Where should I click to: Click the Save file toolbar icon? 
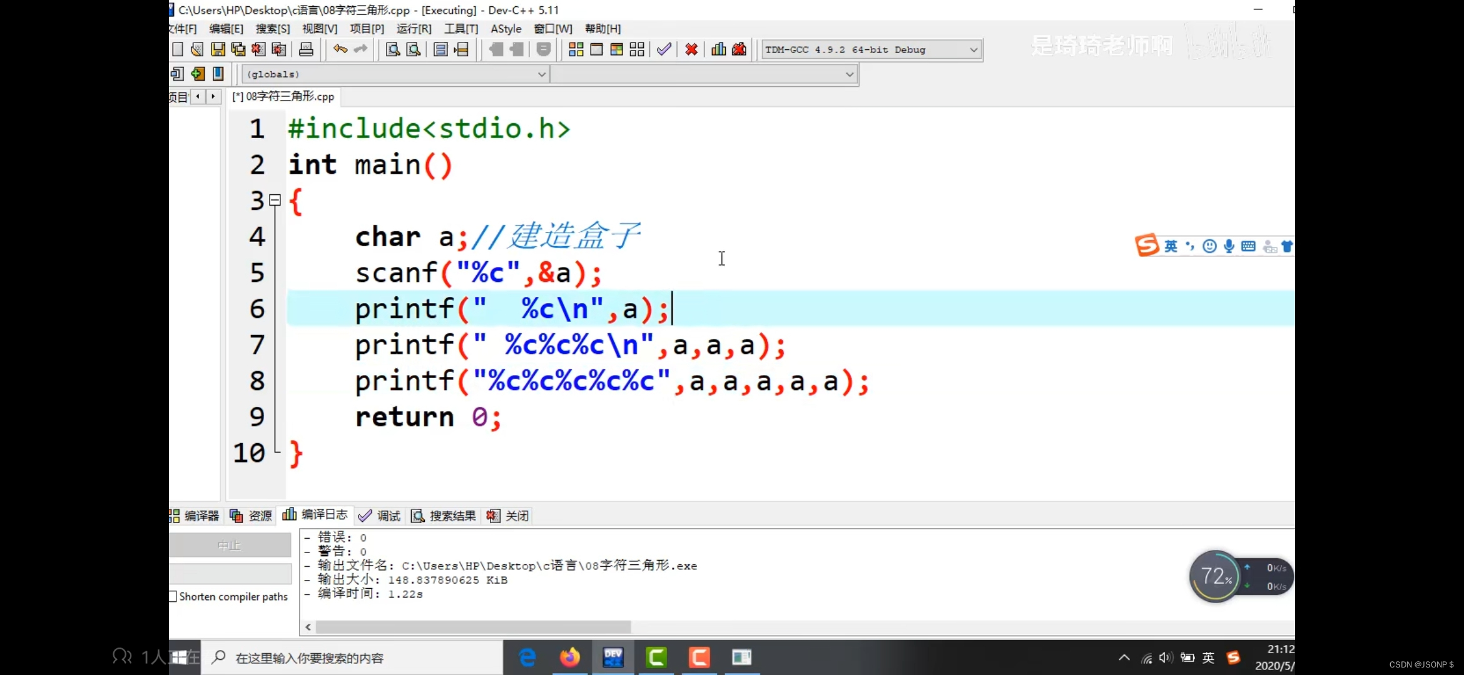(x=218, y=49)
